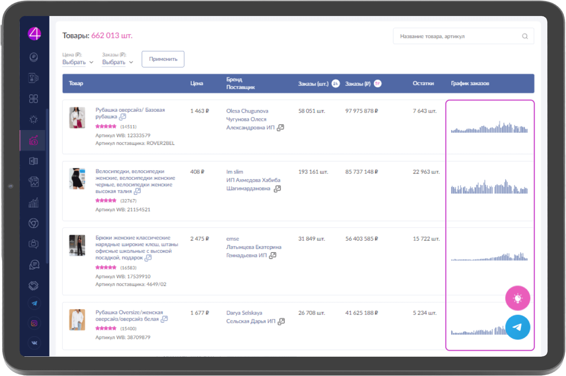Expand the Цена price filter dropdown

pos(78,62)
